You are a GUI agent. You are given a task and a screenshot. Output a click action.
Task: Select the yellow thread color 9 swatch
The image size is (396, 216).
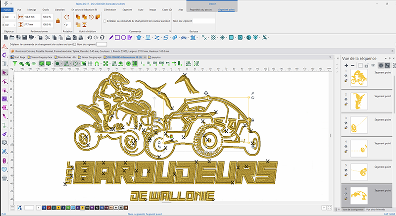pos(83,207)
